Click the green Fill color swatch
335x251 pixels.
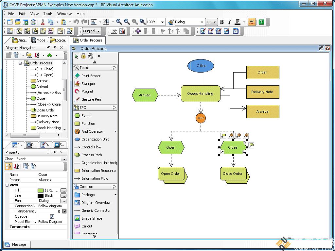coord(40,191)
